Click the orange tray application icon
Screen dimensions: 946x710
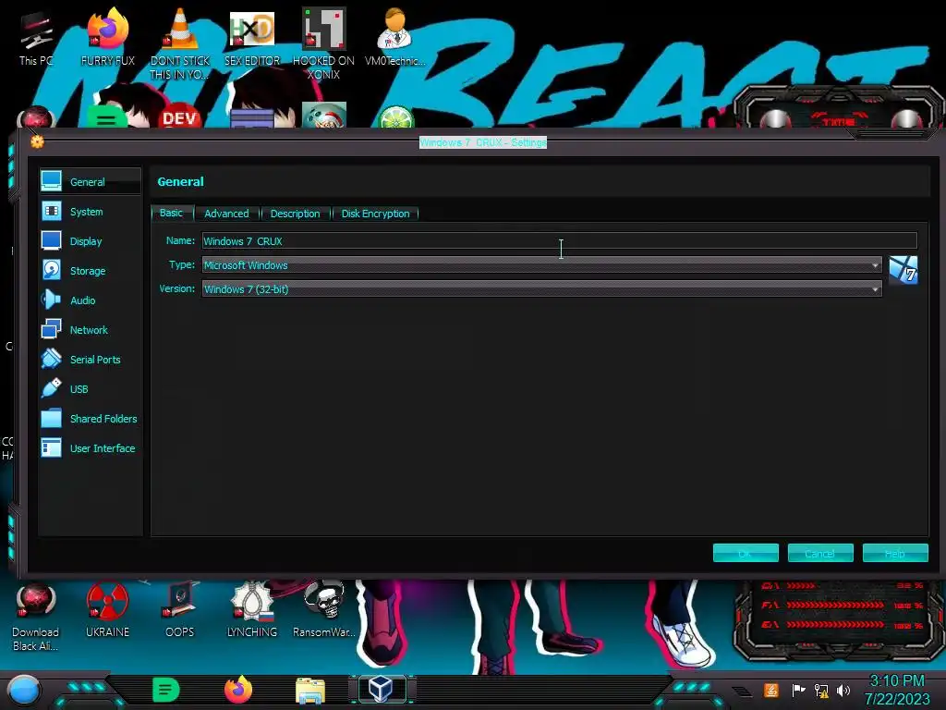pos(771,690)
